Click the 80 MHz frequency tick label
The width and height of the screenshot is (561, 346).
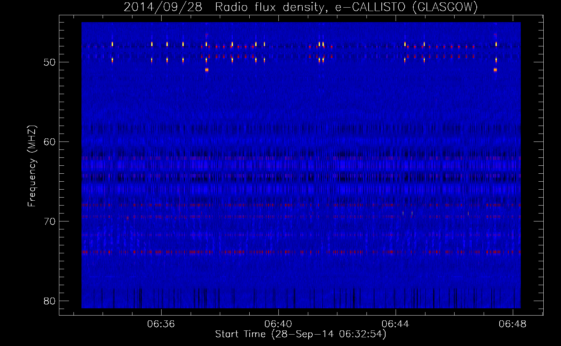[50, 301]
